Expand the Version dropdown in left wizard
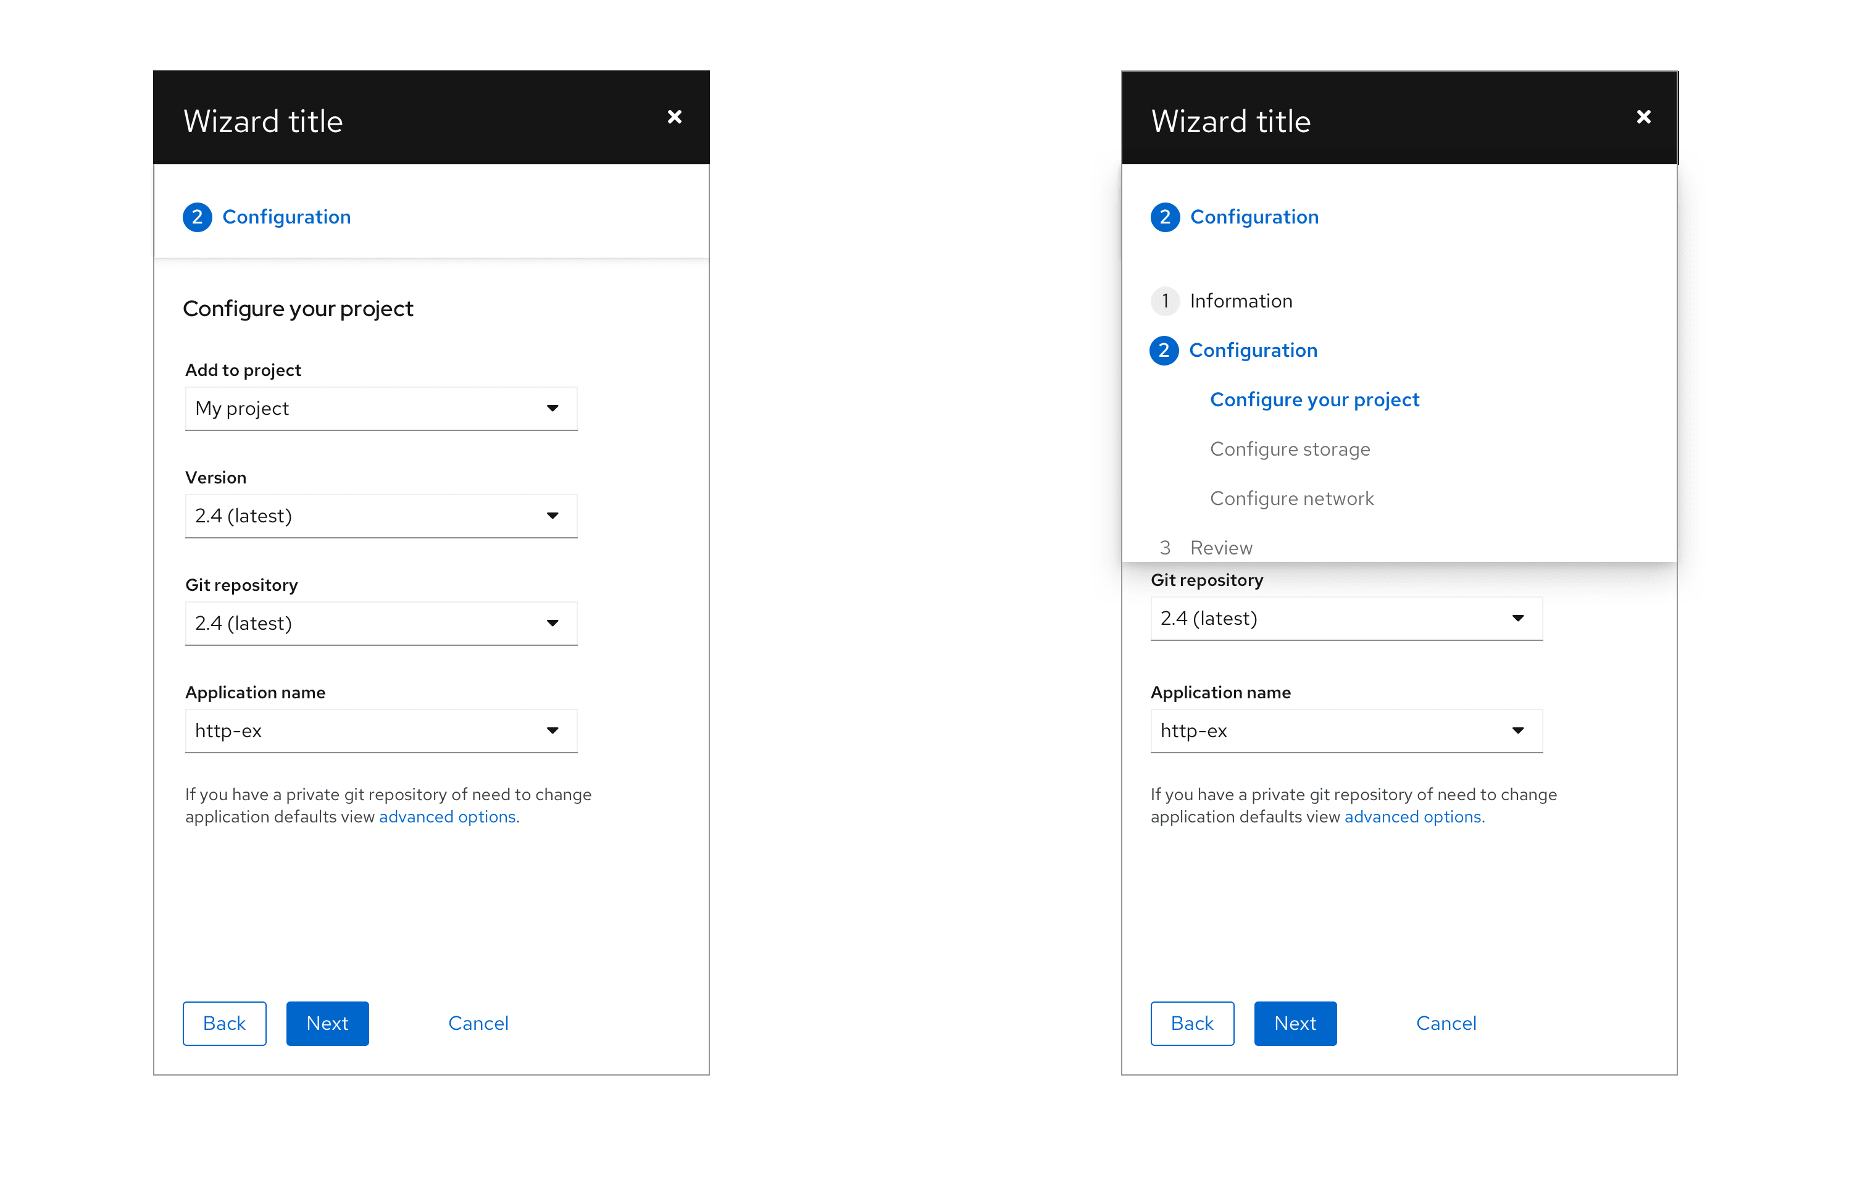The height and width of the screenshot is (1204, 1852). [380, 516]
